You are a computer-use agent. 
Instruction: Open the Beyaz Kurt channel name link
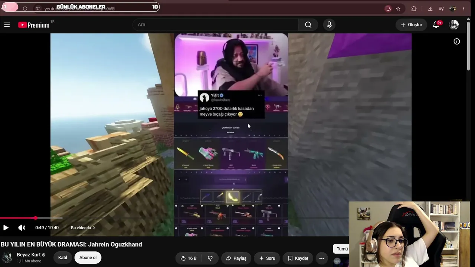[29, 255]
